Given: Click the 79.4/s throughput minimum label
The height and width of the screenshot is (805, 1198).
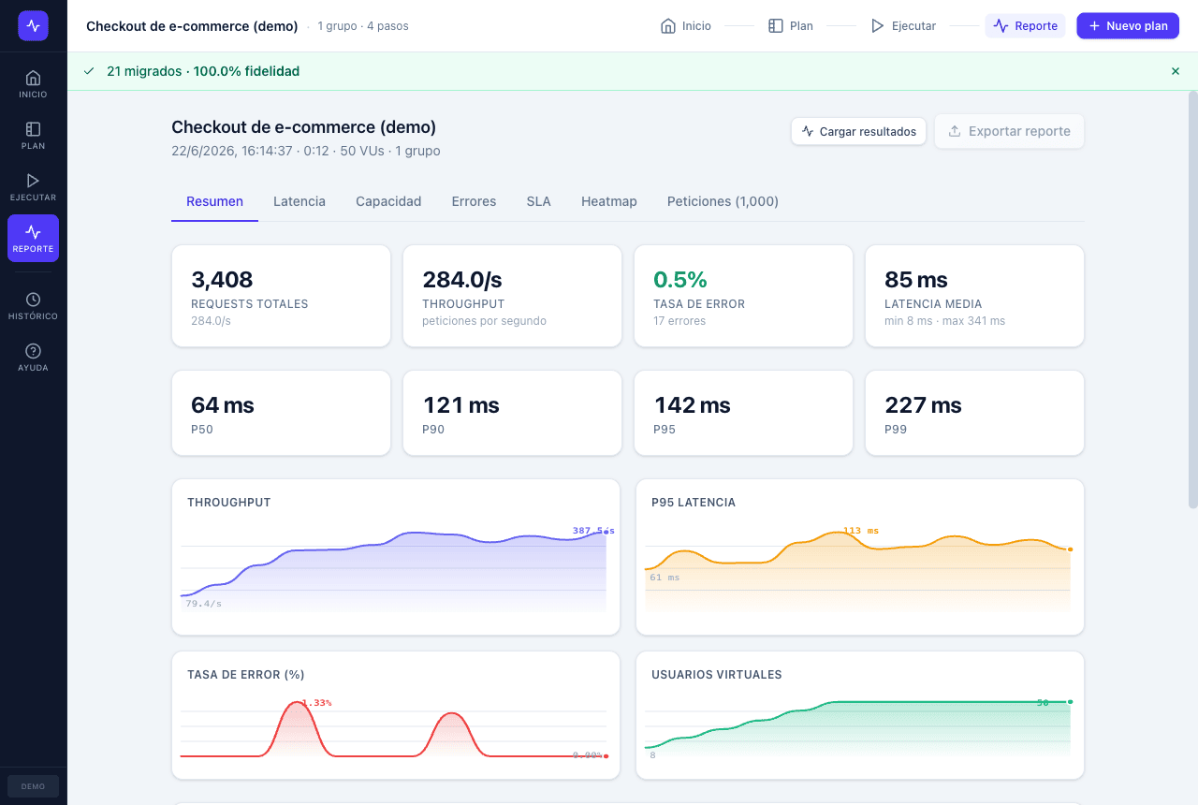Looking at the screenshot, I should (x=203, y=604).
